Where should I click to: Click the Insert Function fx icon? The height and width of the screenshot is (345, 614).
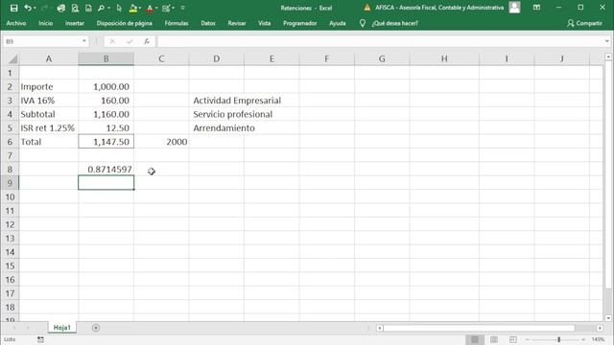pos(147,41)
